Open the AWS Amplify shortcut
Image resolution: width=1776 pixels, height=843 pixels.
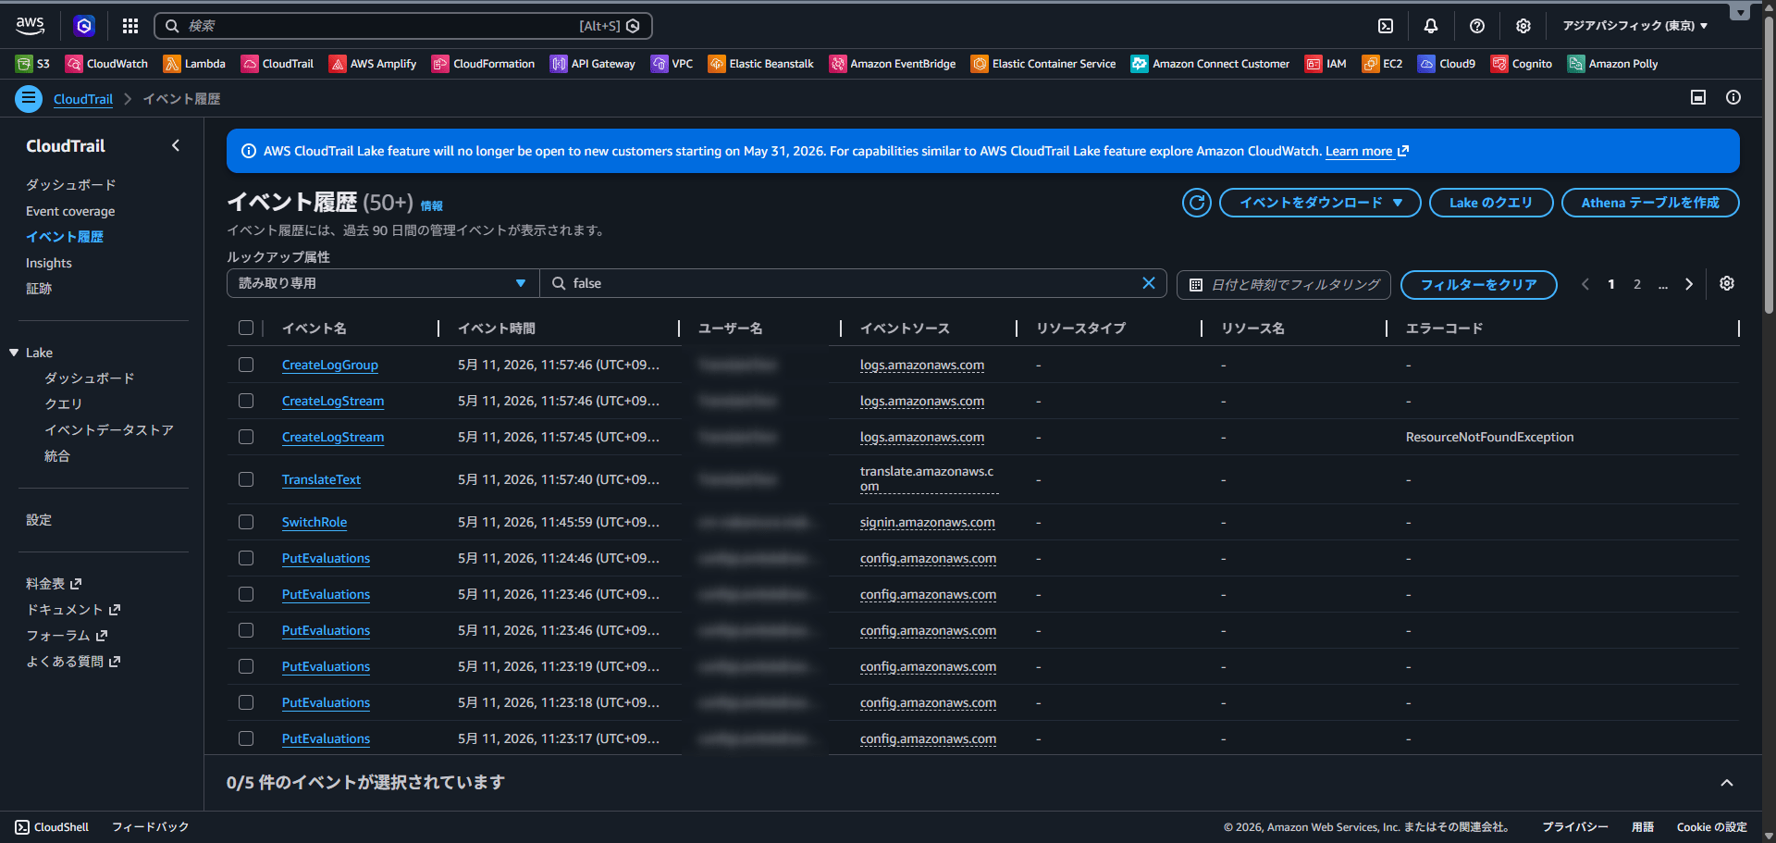point(373,64)
